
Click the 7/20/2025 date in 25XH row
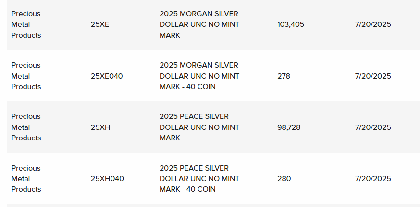click(x=373, y=127)
